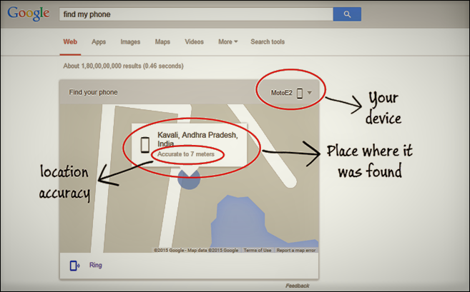Open Search tools

click(268, 41)
